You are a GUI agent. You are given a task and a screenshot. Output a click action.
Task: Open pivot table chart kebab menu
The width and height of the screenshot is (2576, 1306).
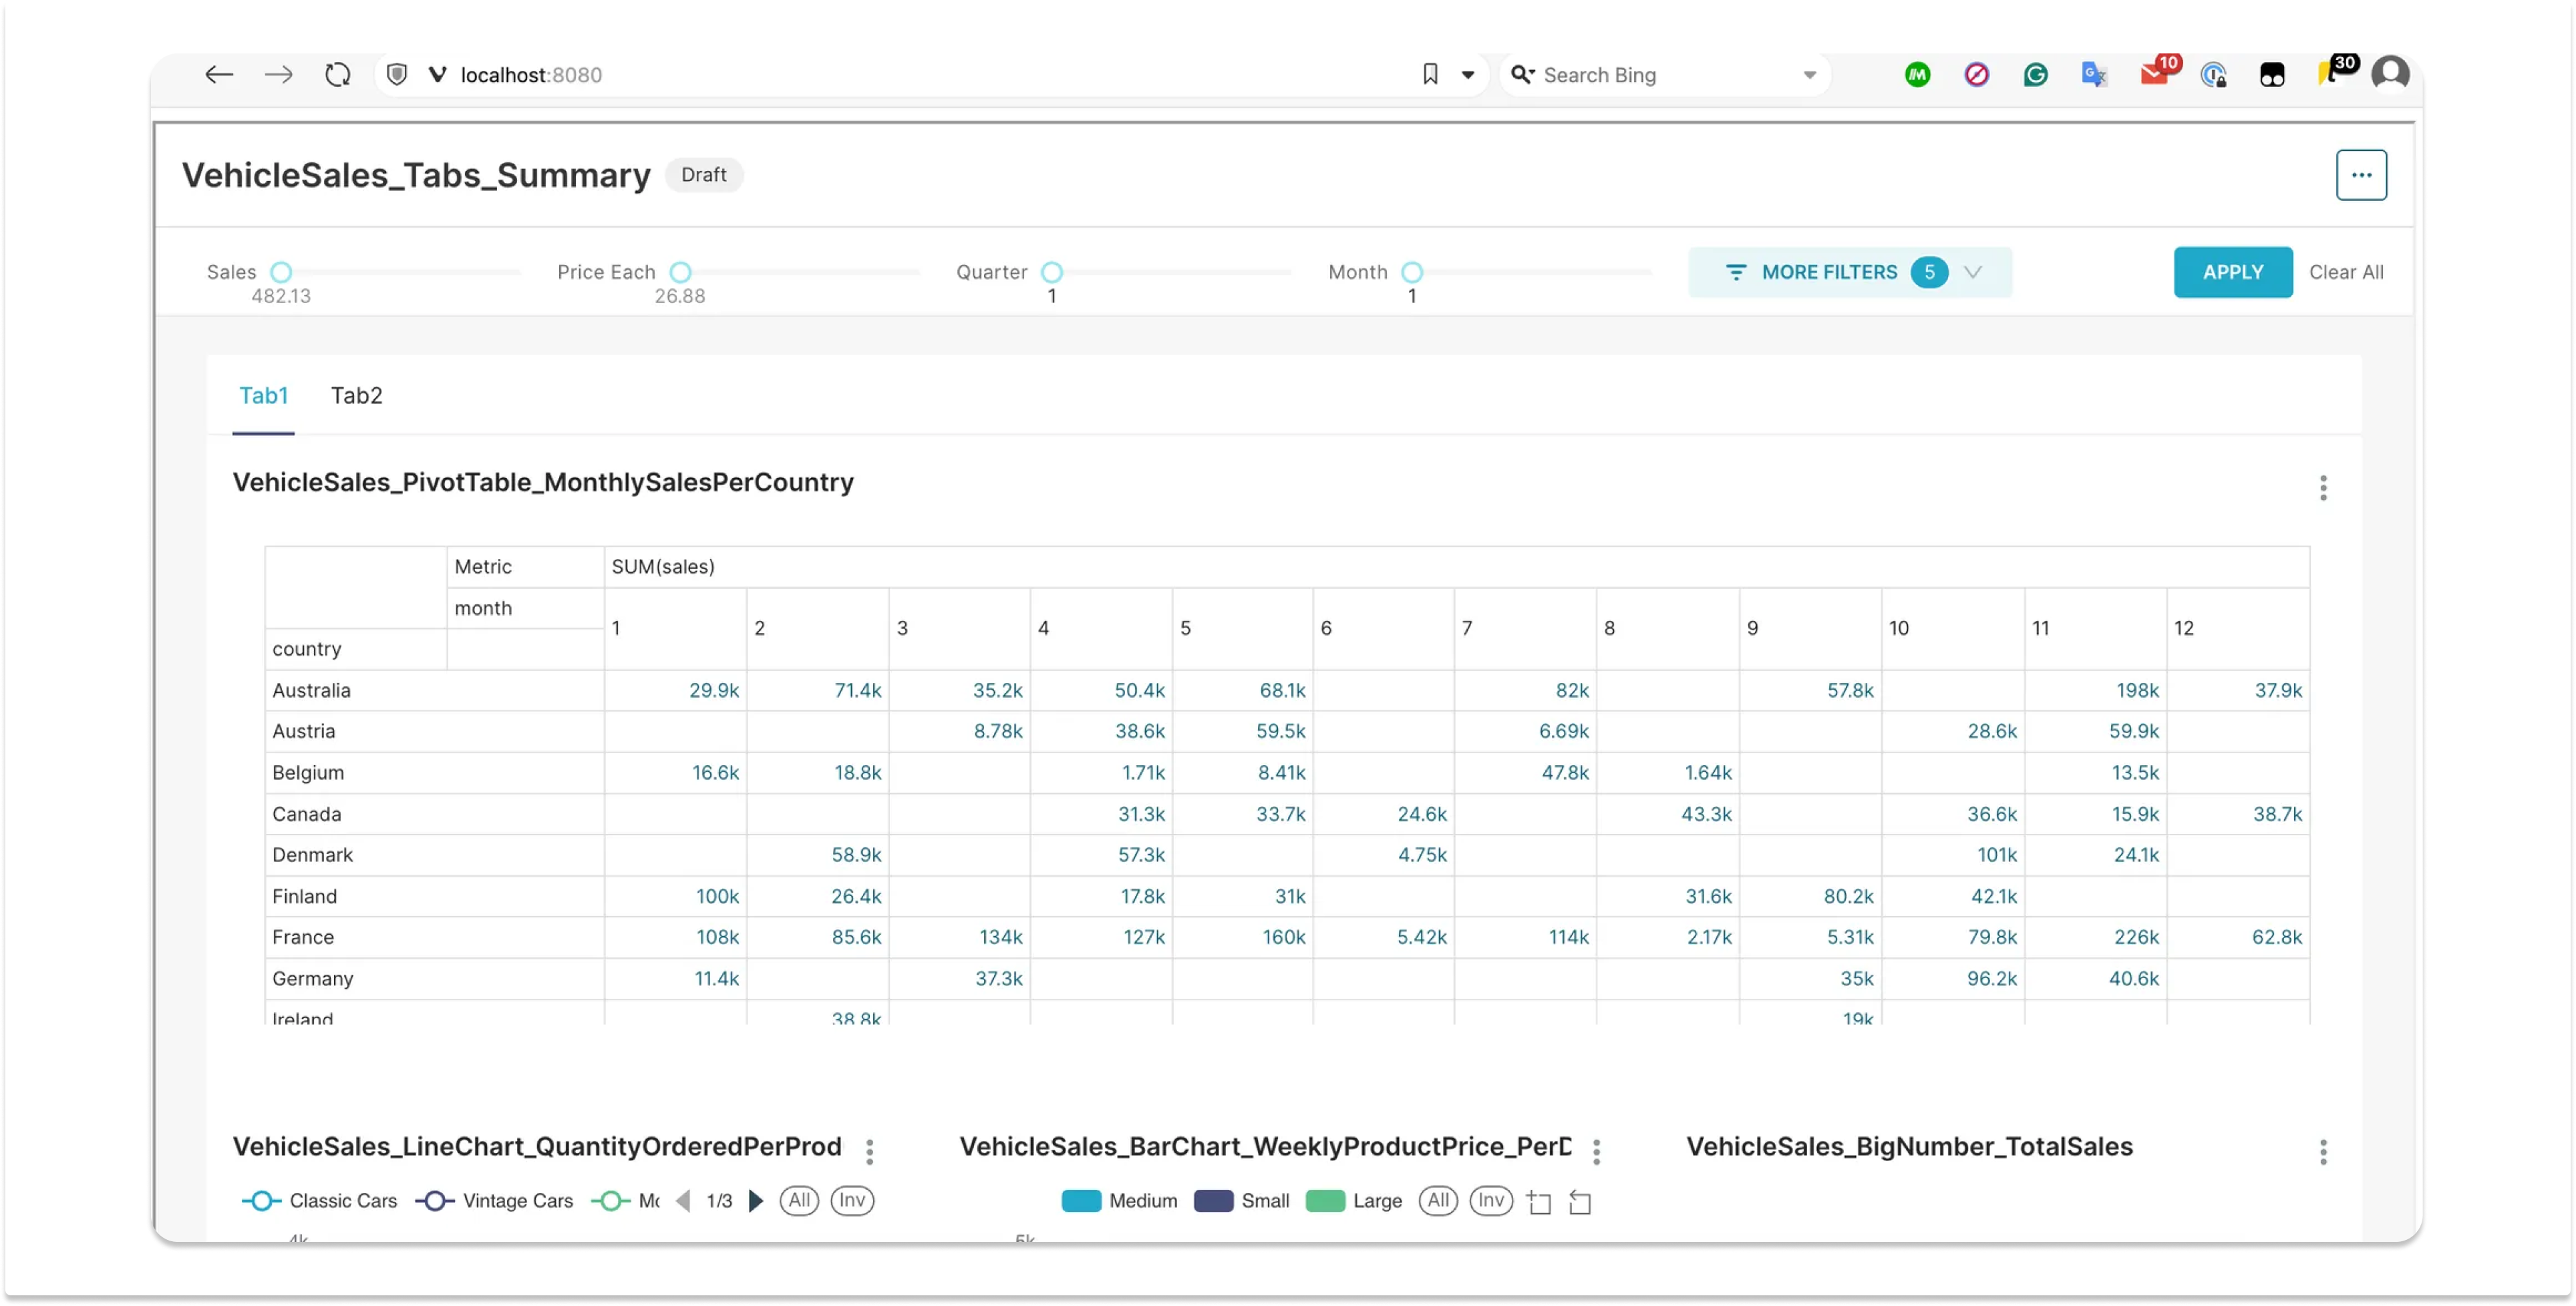point(2322,487)
